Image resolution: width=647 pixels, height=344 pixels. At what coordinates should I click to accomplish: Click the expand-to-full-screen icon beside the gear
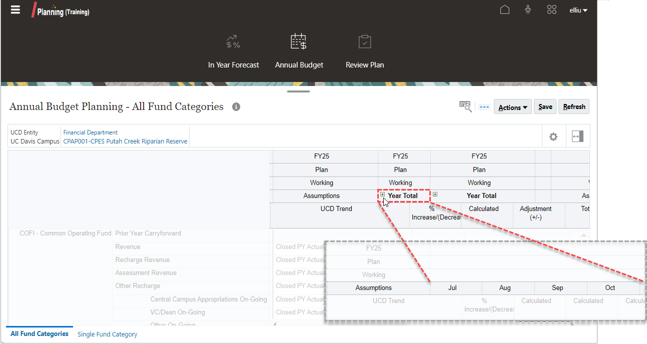(578, 136)
